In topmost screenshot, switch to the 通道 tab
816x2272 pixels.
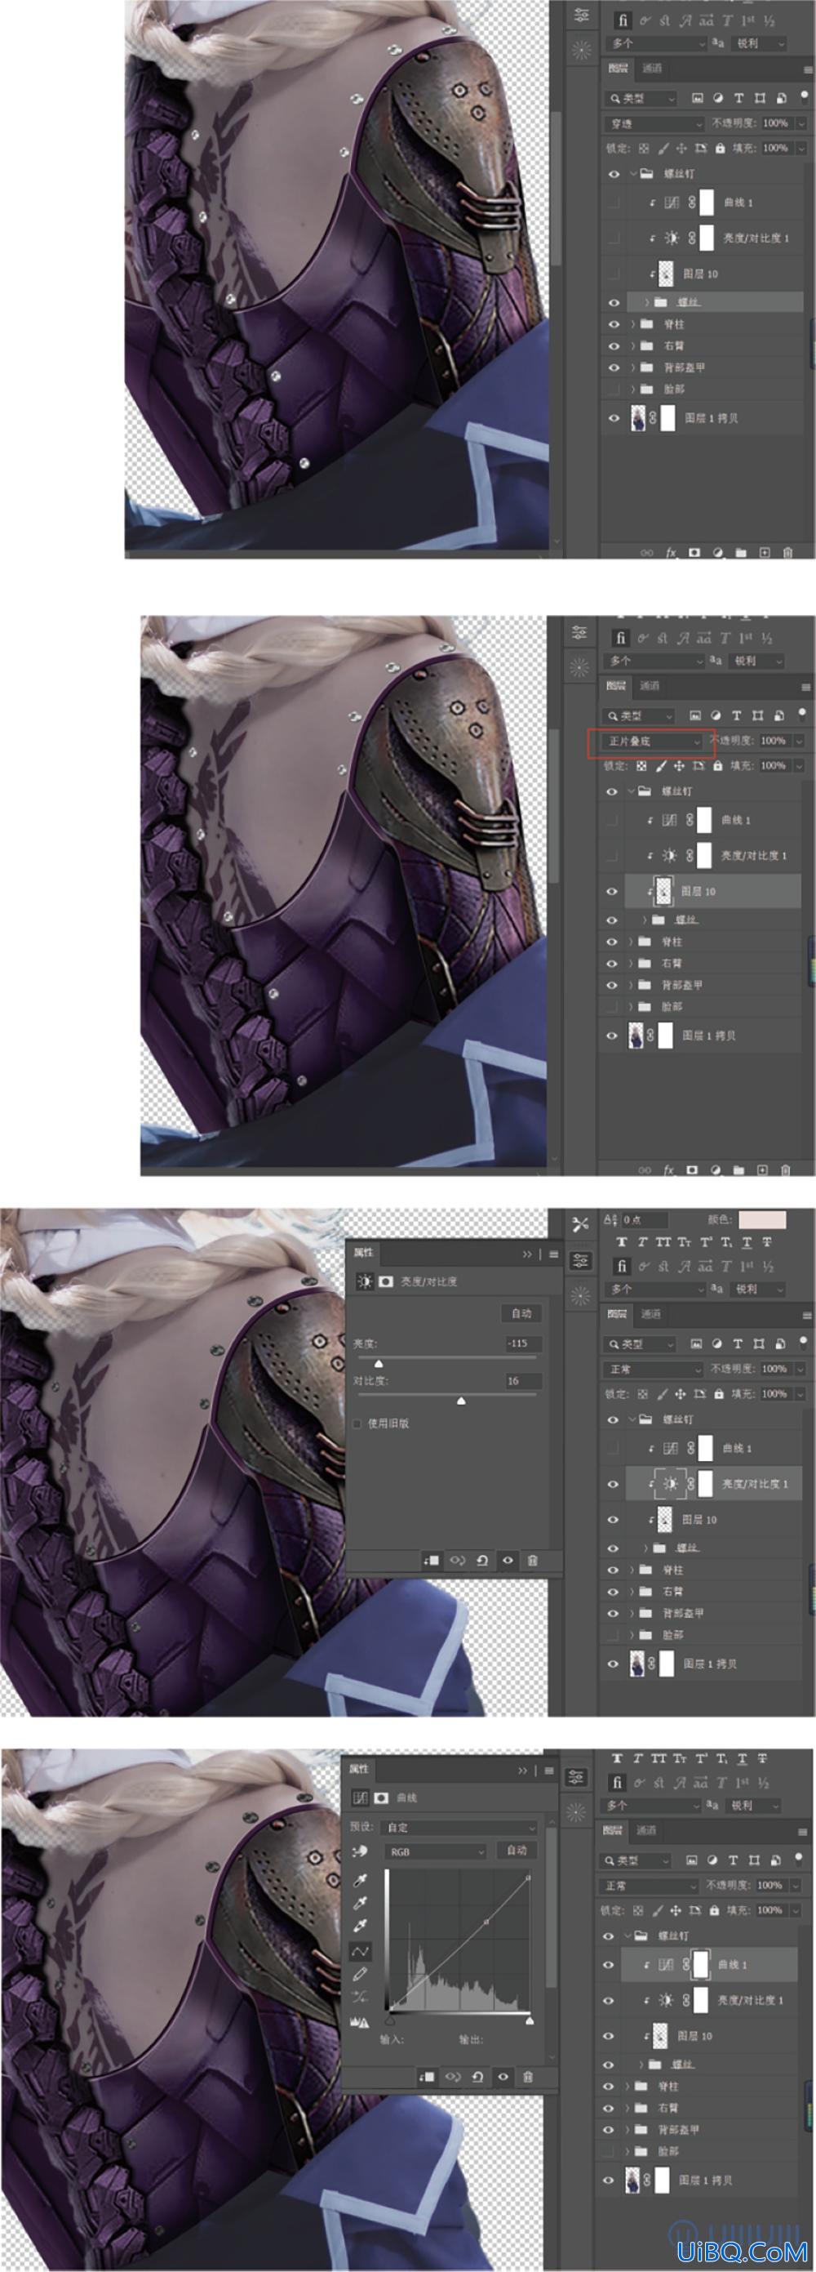click(652, 68)
